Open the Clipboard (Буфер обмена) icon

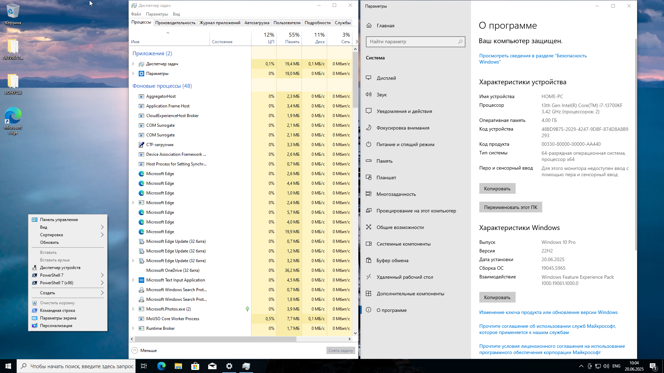pyautogui.click(x=369, y=260)
